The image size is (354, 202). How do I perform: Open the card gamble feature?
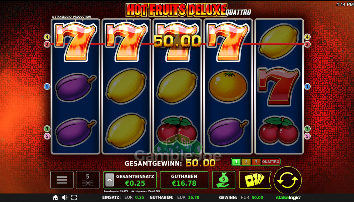[x=255, y=180]
